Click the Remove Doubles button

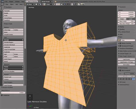click(13, 71)
